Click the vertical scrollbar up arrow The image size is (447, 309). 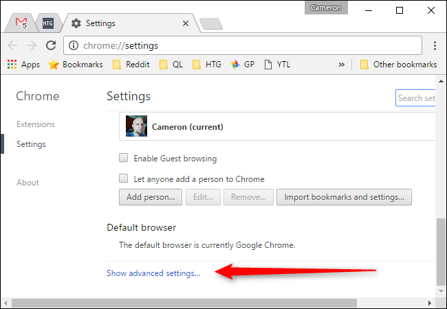click(441, 82)
